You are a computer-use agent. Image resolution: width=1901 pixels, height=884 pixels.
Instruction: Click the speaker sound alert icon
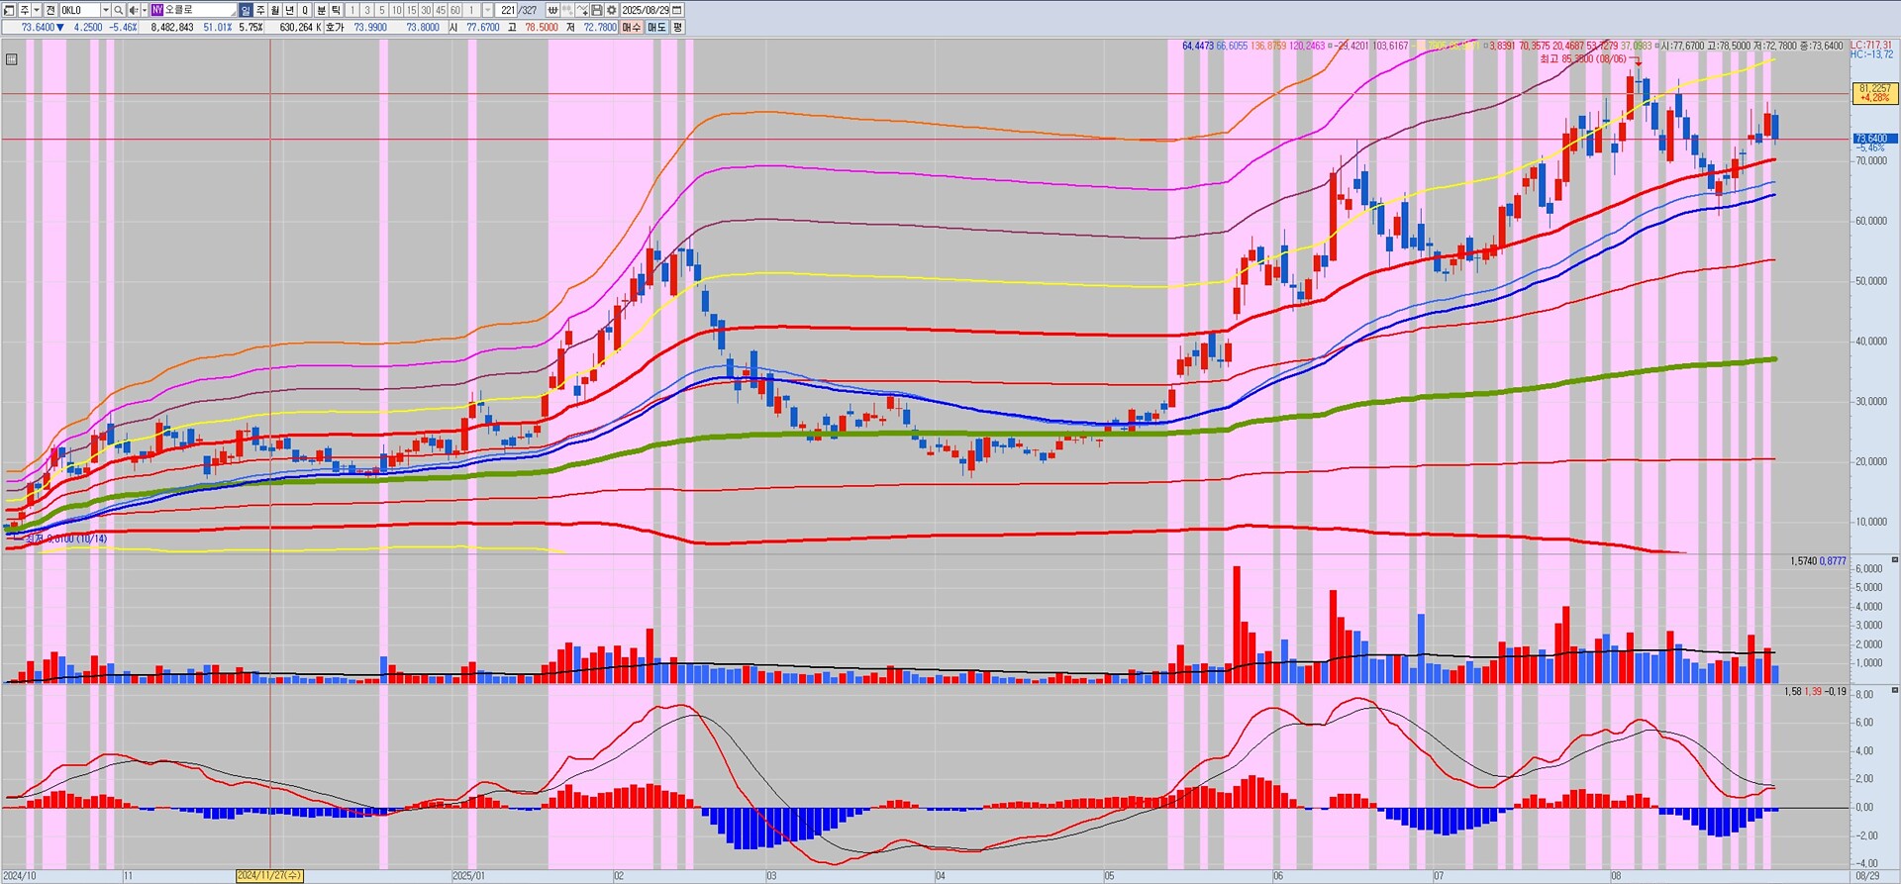click(133, 10)
